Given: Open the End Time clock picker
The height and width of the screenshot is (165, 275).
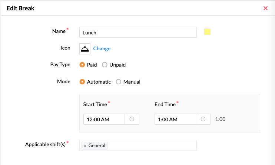Looking at the screenshot, I should 203,119.
